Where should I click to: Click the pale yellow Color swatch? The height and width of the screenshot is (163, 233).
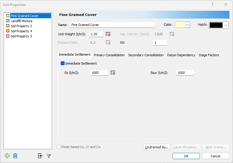click(180, 25)
